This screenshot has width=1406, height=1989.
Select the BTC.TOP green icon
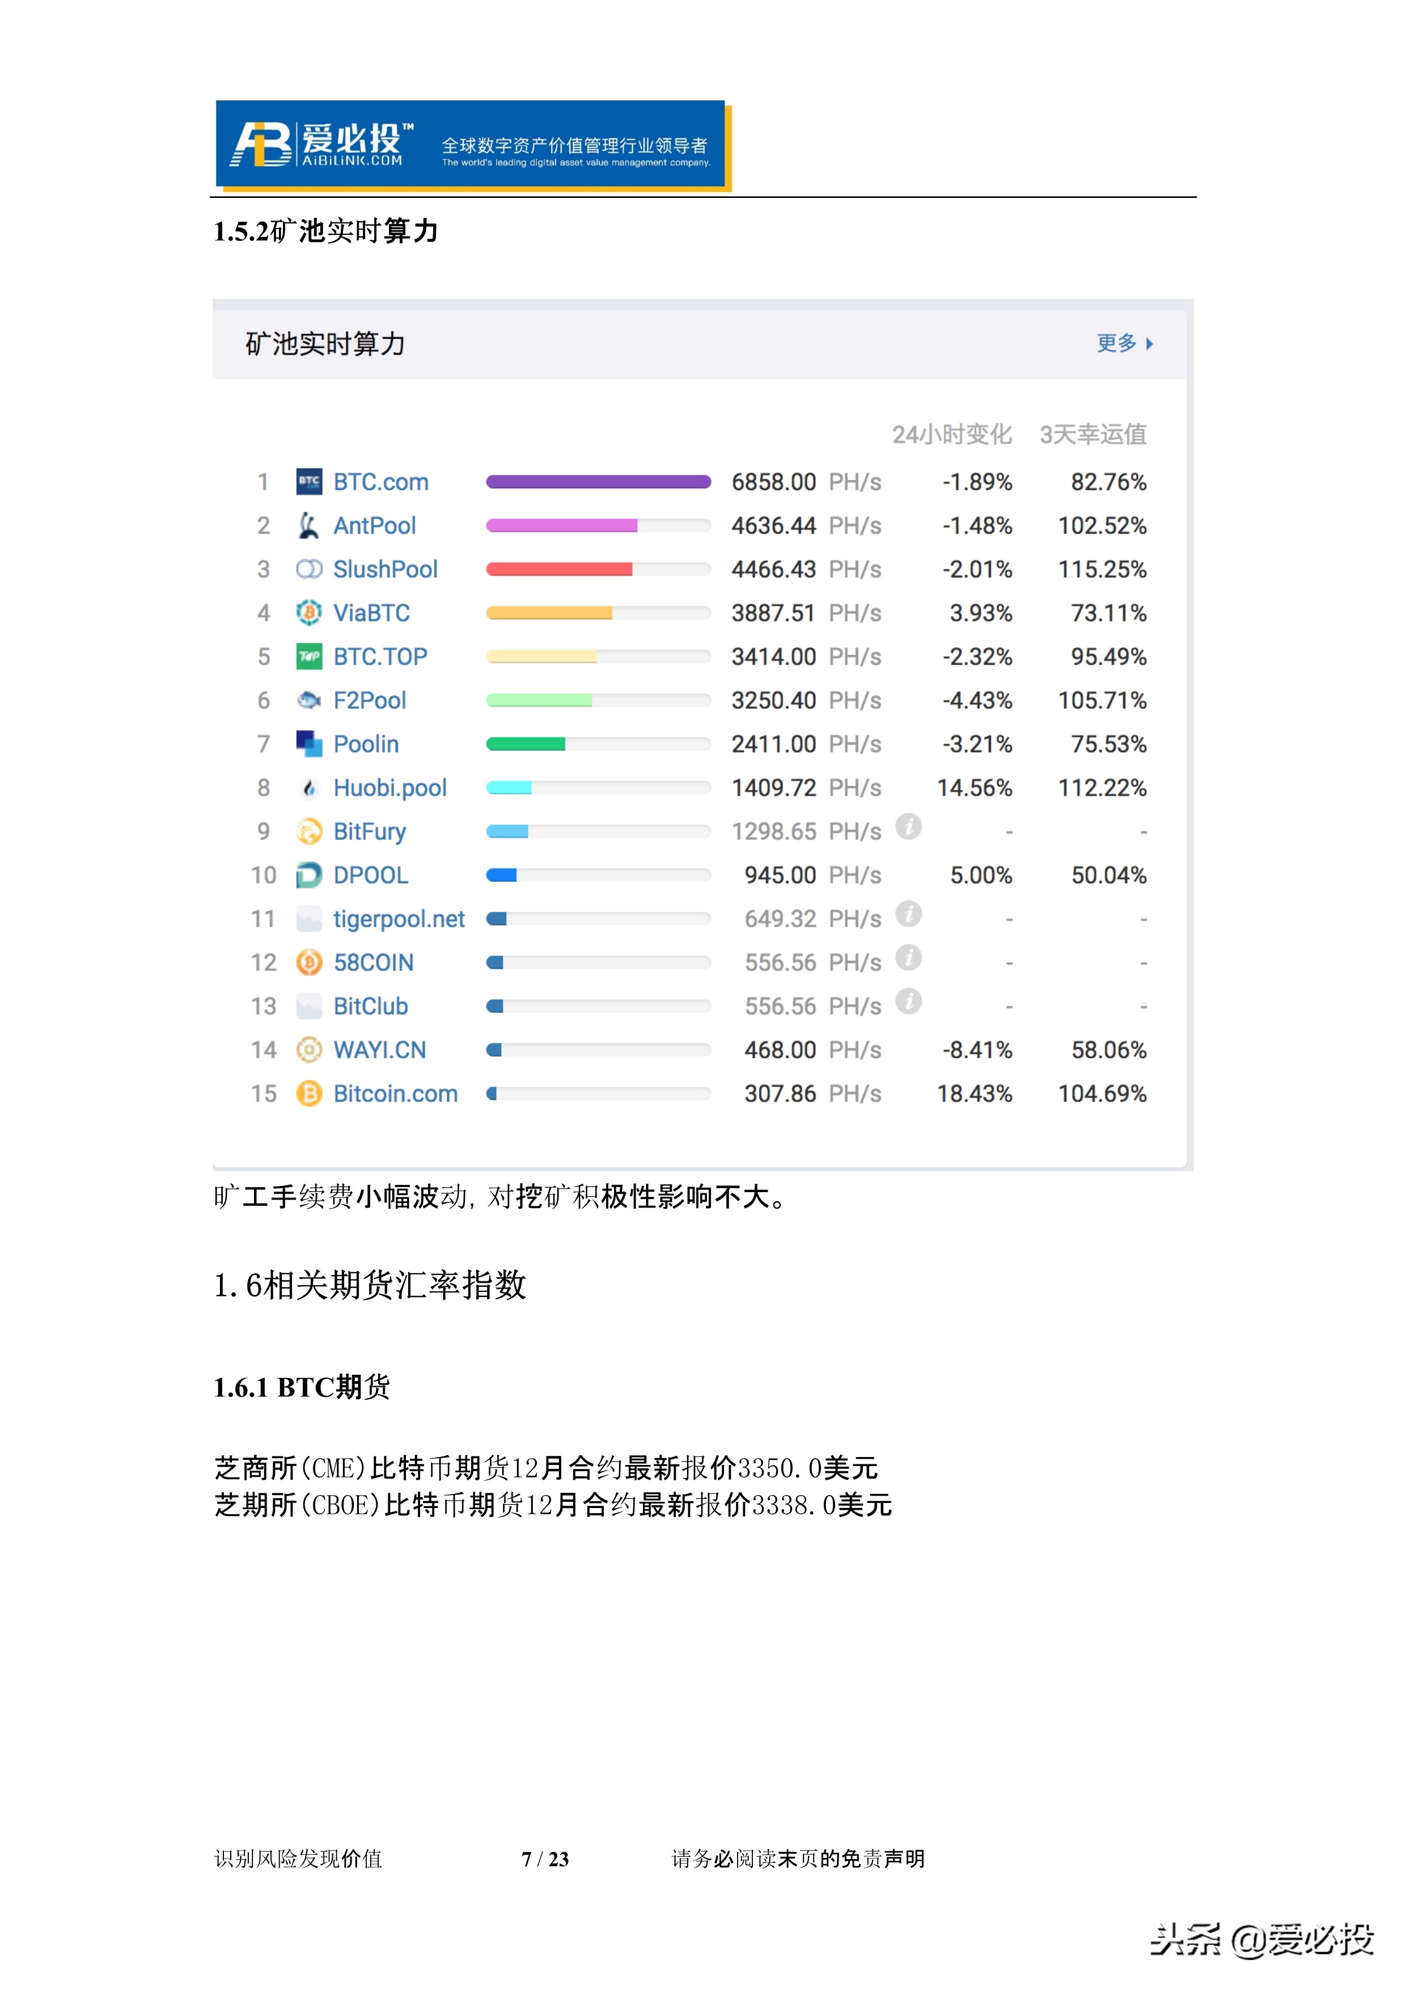pyautogui.click(x=309, y=657)
